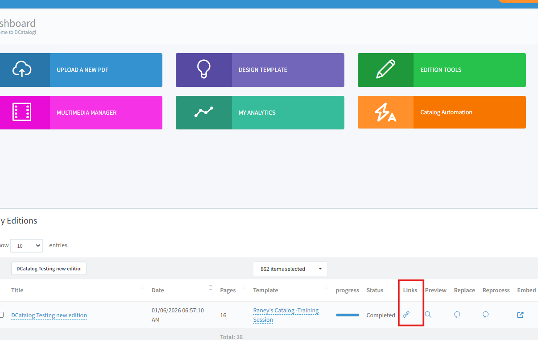Click the line chart My Analytics icon
Viewport: 538px width, 340px height.
pos(203,112)
